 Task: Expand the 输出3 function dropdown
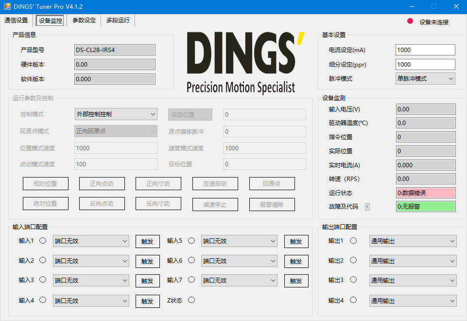[413, 281]
